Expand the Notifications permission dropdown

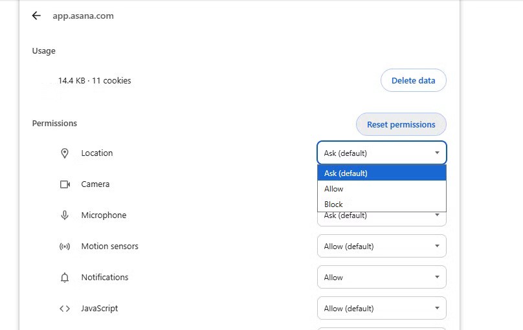point(381,278)
